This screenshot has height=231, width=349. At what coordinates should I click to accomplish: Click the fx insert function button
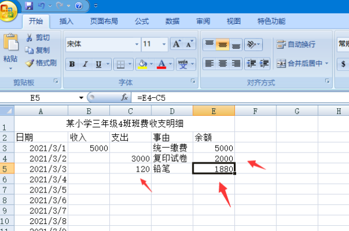(x=124, y=97)
